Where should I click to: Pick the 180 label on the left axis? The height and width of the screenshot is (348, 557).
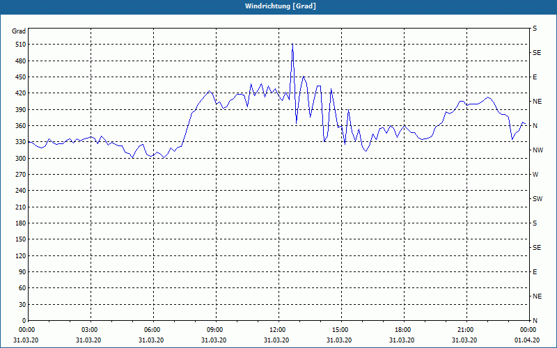[x=20, y=223]
